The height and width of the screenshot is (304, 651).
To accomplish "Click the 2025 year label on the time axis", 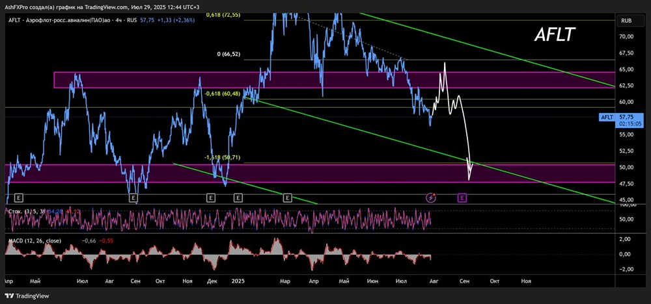I will pyautogui.click(x=238, y=281).
